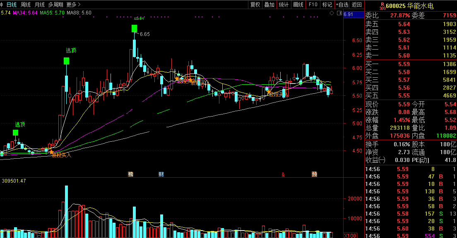Click the 今开 5.54 open price
Image resolution: width=457 pixels, height=238 pixels.
pyautogui.click(x=450, y=104)
